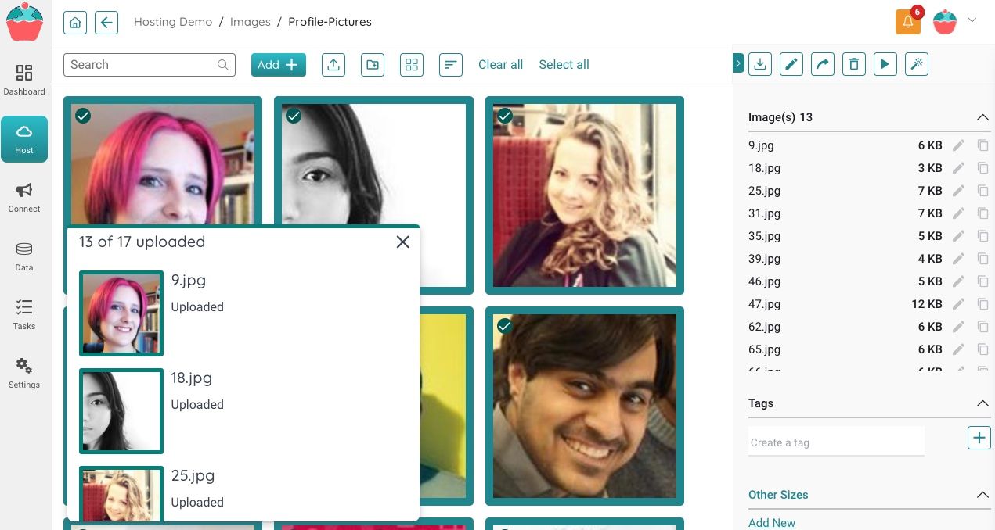This screenshot has height=530, width=995.
Task: Click the 25.jpg thumbnail in upload popup
Action: click(121, 494)
